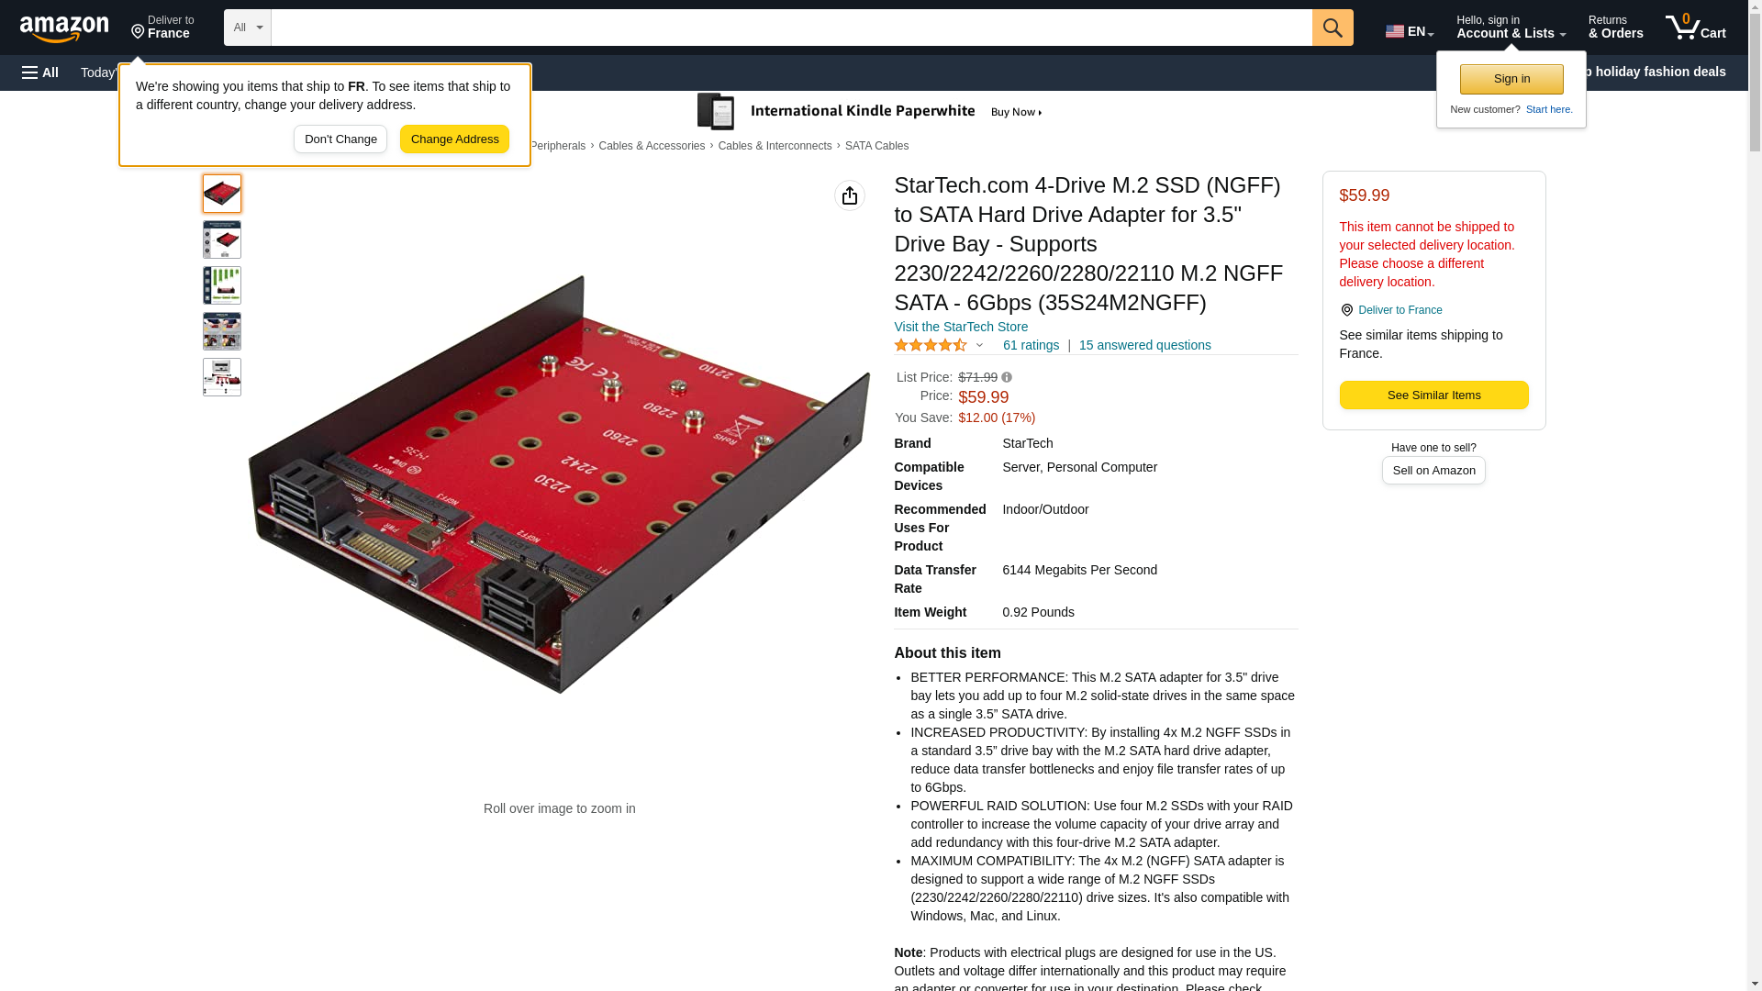Screen dimensions: 1762x991
Task: Open the shopping cart icon
Action: coord(1696,28)
